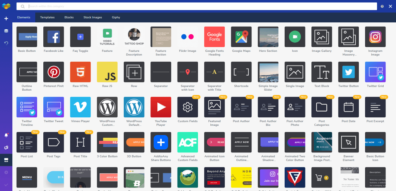Add the WordPress Default widget element
Image resolution: width=396 pixels, height=191 pixels.
tap(134, 107)
